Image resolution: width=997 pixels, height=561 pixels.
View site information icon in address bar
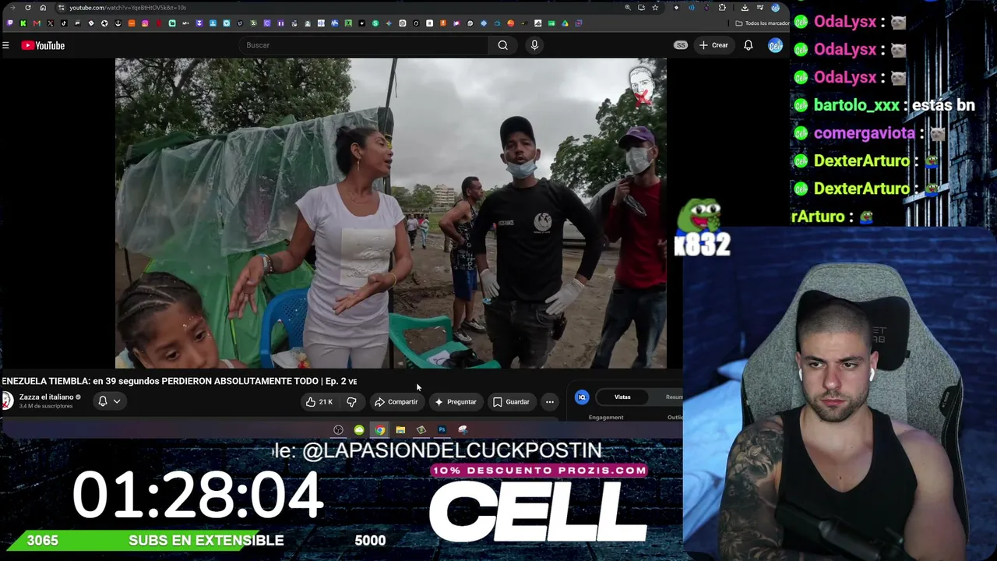point(61,8)
